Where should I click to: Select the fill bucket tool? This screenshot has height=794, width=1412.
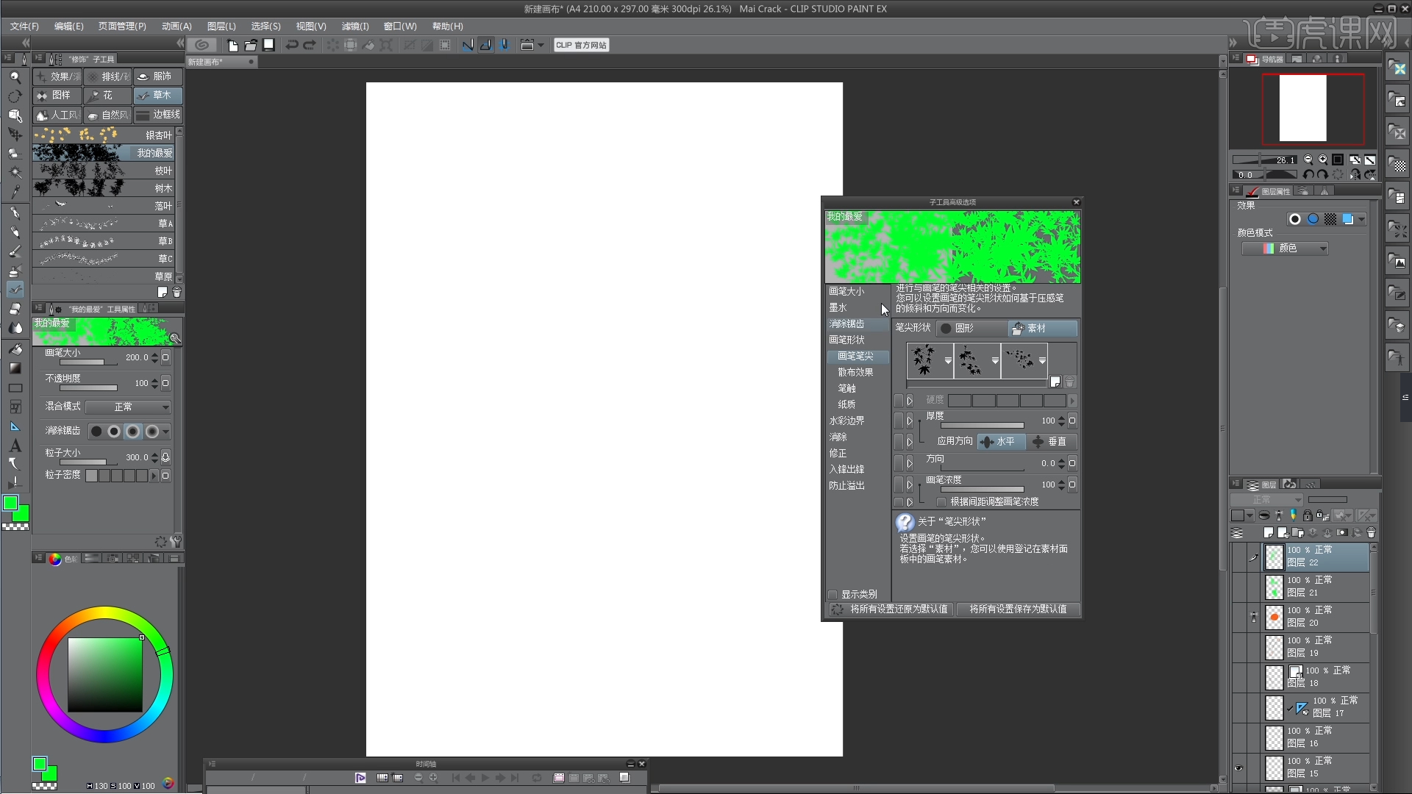click(15, 349)
